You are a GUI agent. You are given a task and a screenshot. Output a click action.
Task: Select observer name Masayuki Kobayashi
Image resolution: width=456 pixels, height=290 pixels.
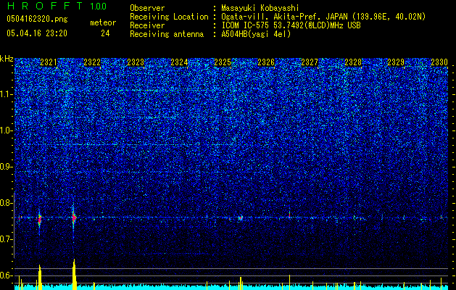[x=260, y=8]
